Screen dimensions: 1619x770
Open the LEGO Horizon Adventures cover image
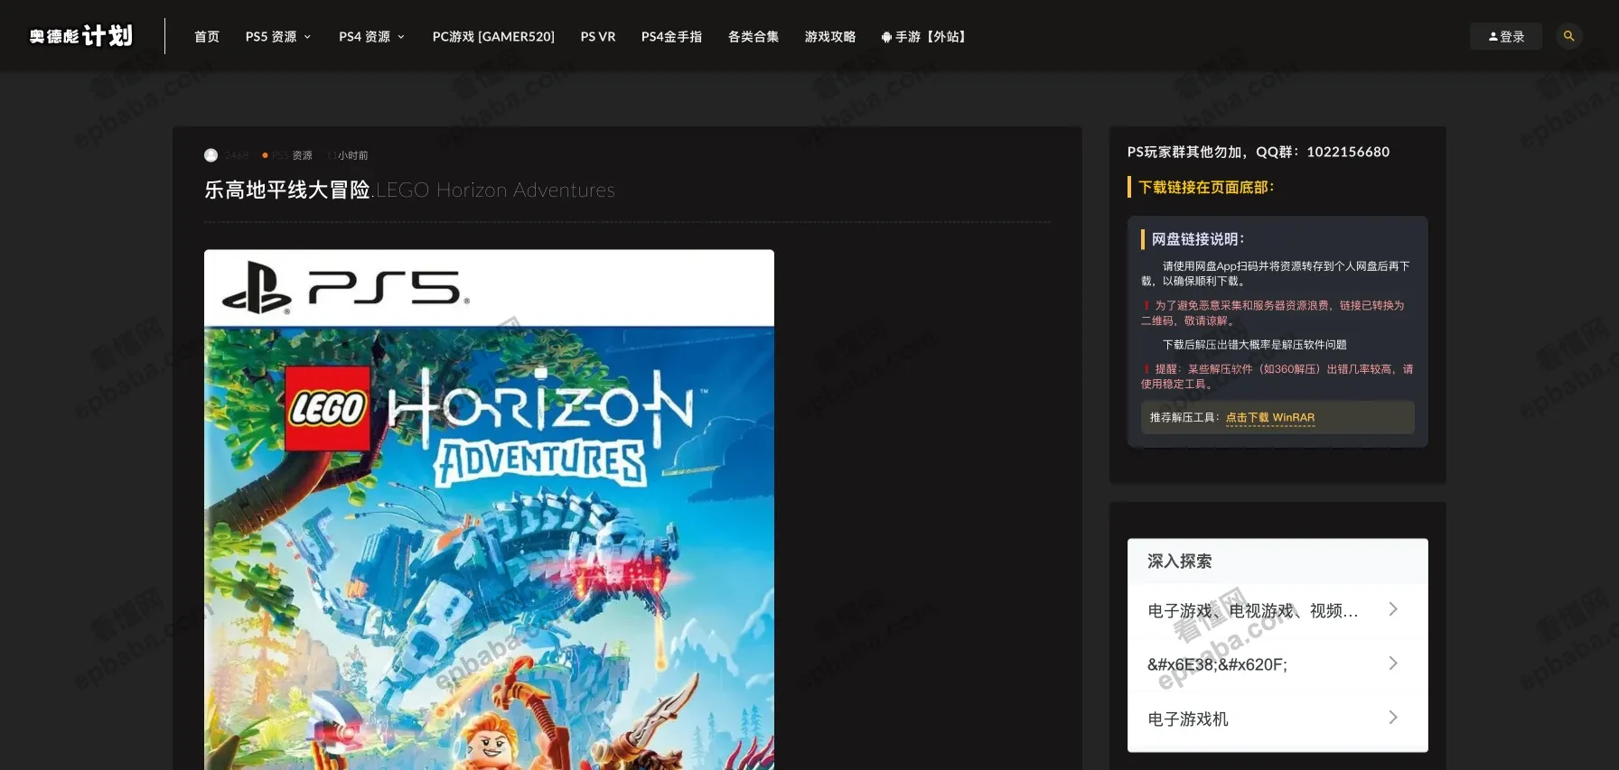click(489, 510)
